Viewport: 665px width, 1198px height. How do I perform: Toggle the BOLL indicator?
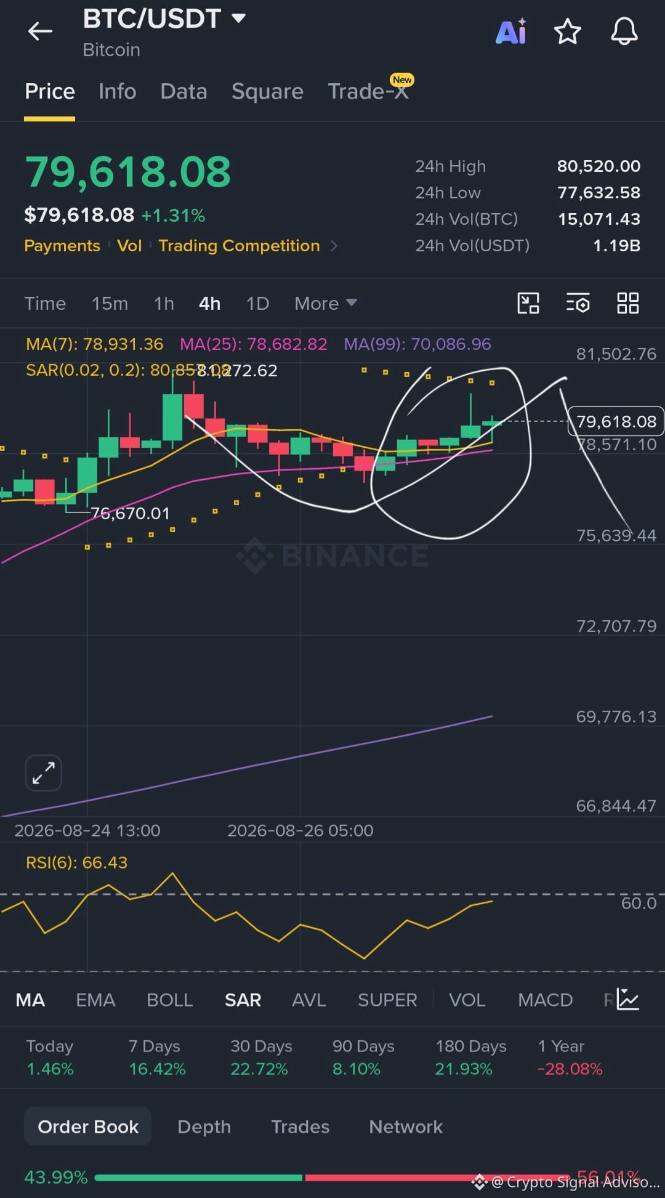pyautogui.click(x=170, y=1000)
